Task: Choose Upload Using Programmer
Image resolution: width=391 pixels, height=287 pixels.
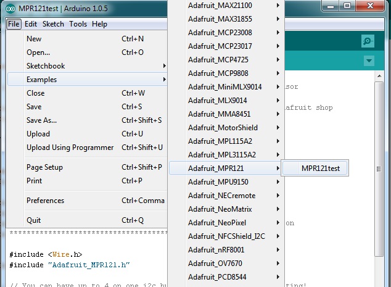Action: pos(70,148)
